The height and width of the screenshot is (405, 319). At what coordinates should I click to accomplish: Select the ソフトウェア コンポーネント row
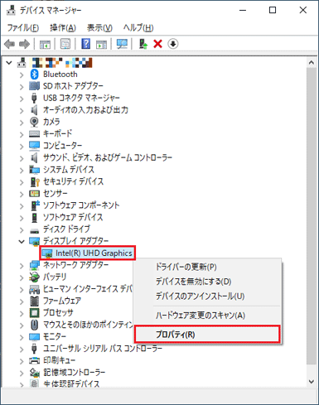(81, 205)
